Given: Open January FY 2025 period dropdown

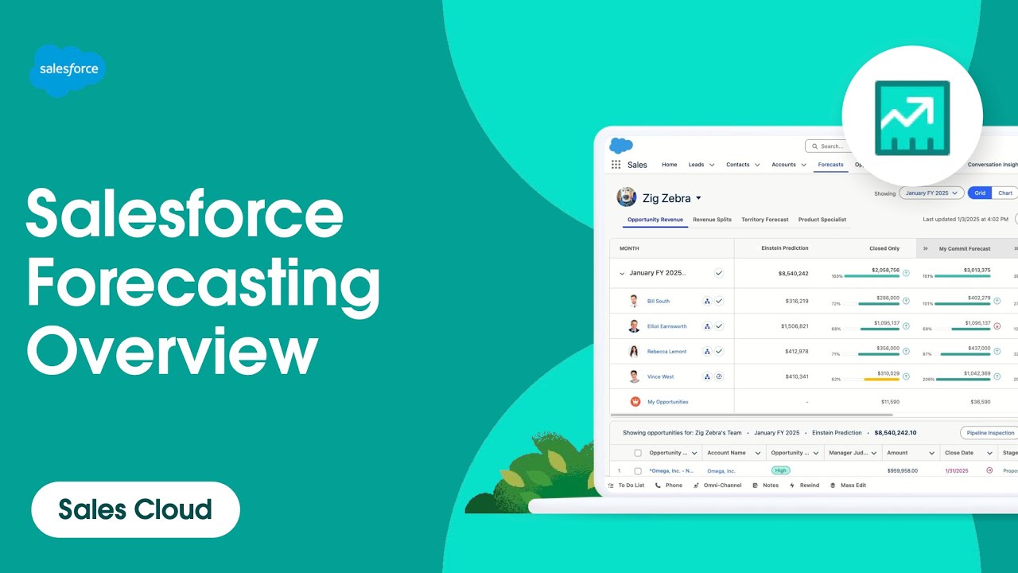Looking at the screenshot, I should click(x=931, y=193).
